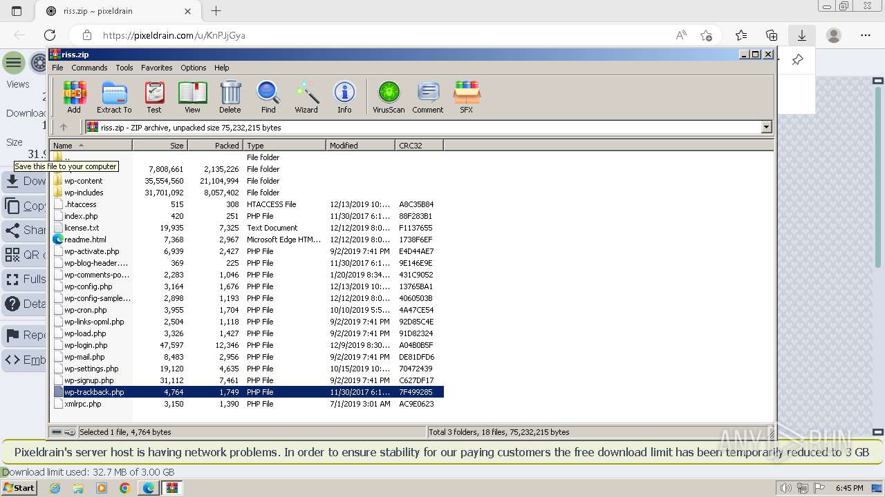This screenshot has width=885, height=497.
Task: Click the Delete trash can icon
Action: point(230,97)
